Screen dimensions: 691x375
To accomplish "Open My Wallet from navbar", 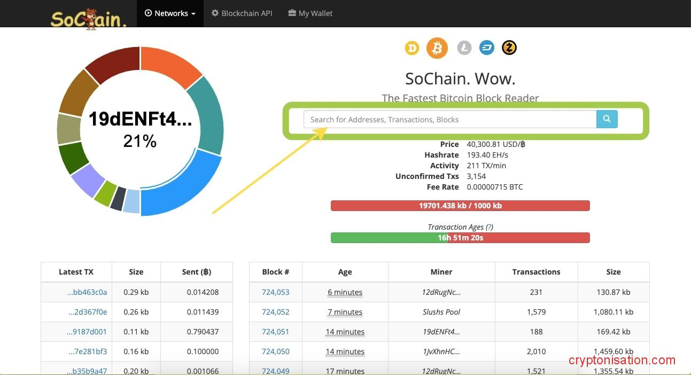I will click(x=310, y=13).
